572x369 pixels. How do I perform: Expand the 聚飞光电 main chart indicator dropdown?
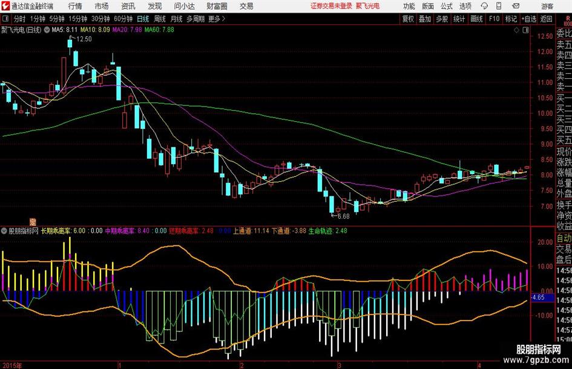click(47, 30)
